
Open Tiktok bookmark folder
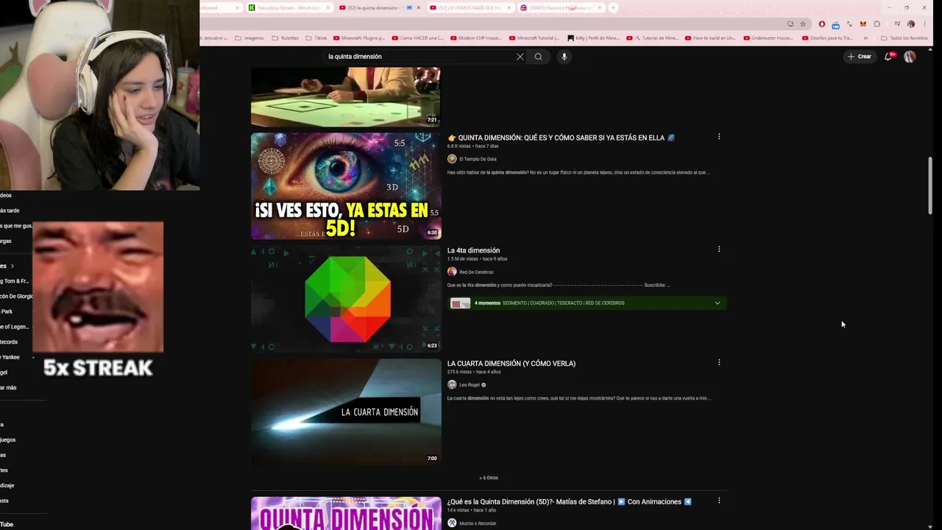coord(316,38)
